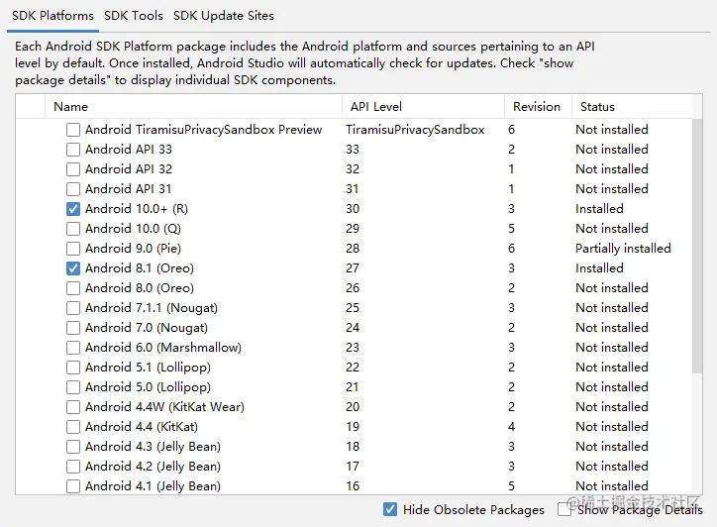Click API level 19 cell

point(353,427)
